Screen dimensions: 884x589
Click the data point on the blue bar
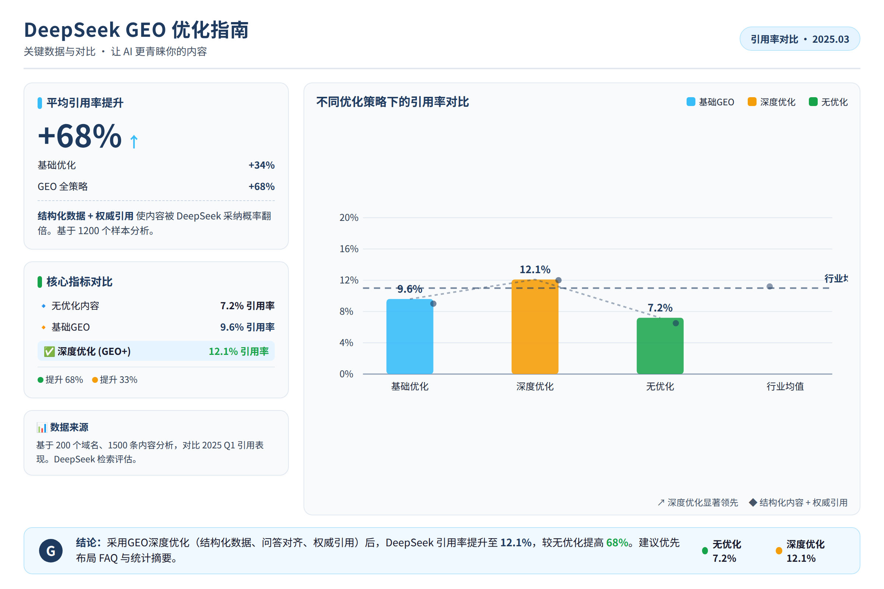click(434, 303)
